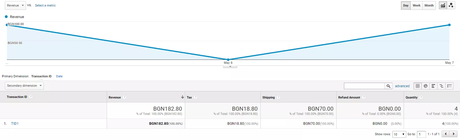Image resolution: width=460 pixels, height=140 pixels.
Task: Click the total Refund Amount BGN0.00
Action: coord(390,109)
